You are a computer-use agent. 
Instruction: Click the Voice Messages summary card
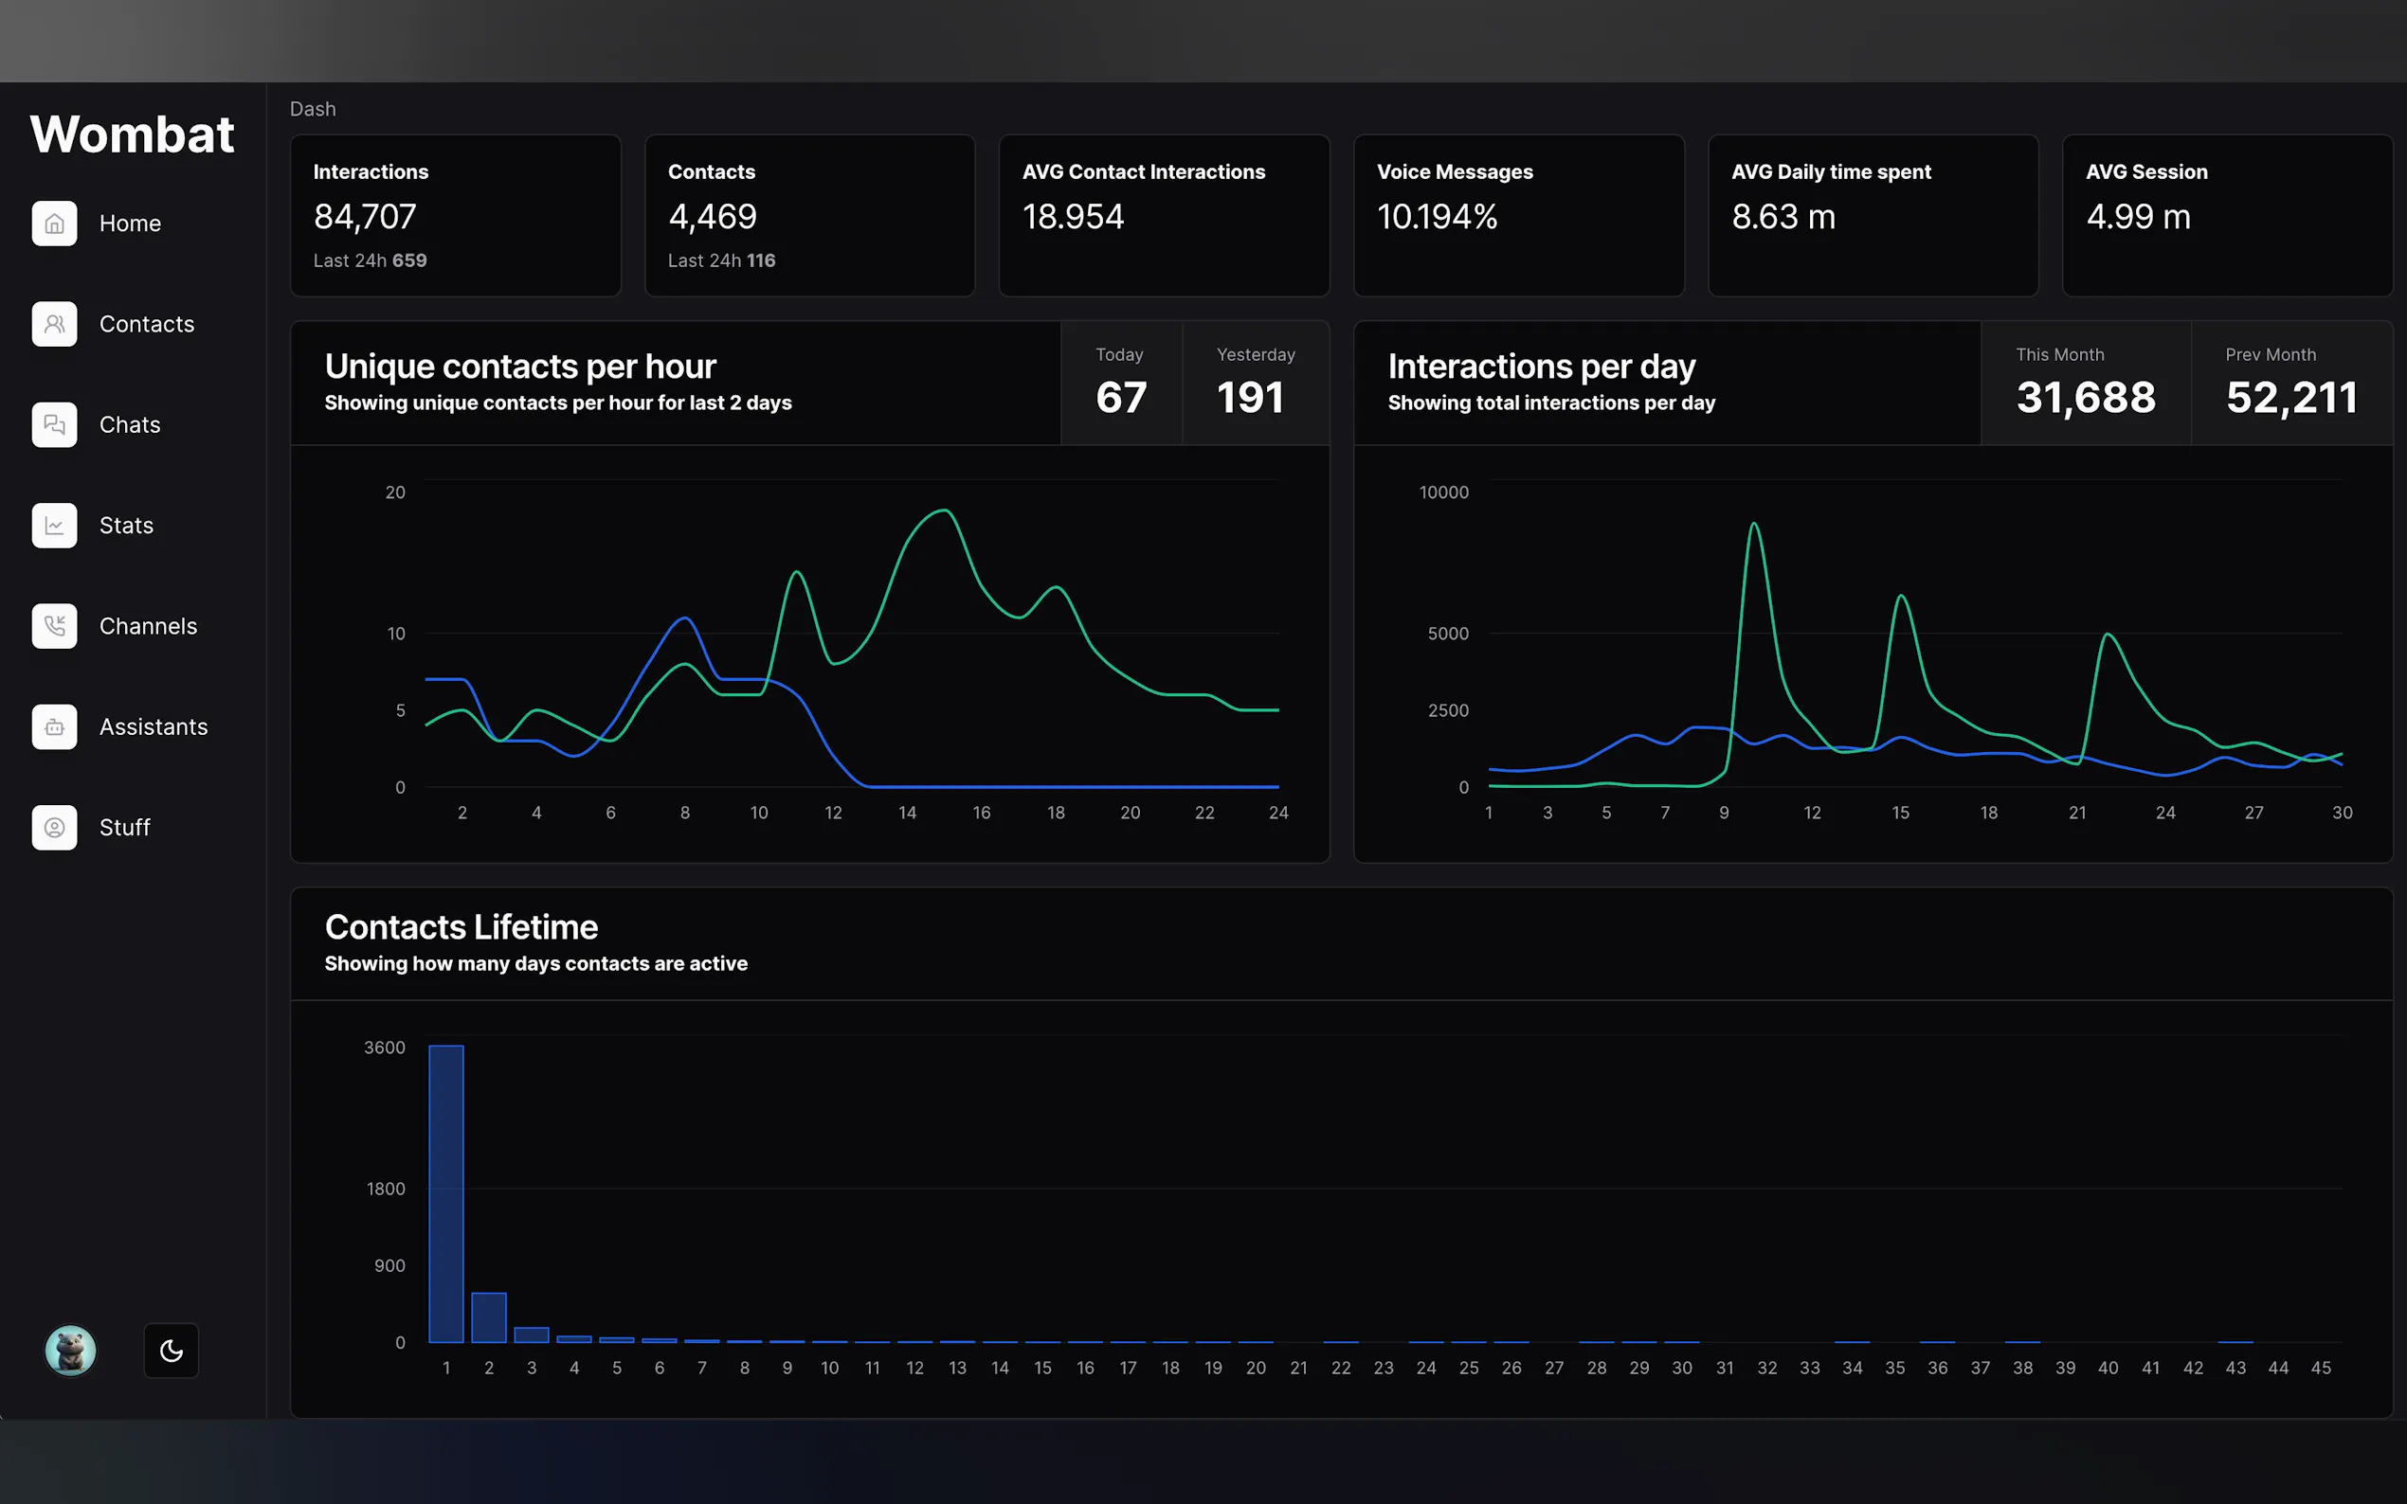(x=1518, y=216)
